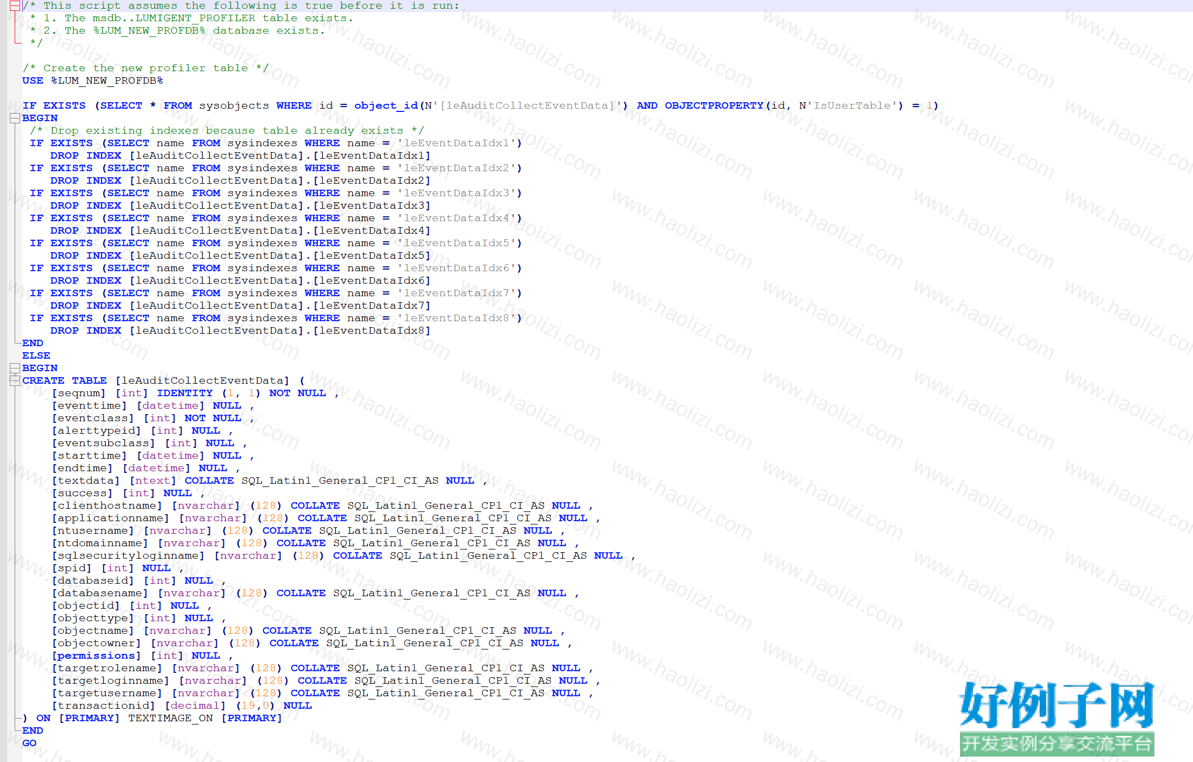Viewport: 1193px width, 762px height.
Task: Click the [endtime] column name
Action: (x=83, y=468)
